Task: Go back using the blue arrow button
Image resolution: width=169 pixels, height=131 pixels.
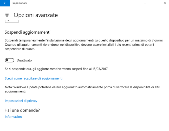Action: 5,3
